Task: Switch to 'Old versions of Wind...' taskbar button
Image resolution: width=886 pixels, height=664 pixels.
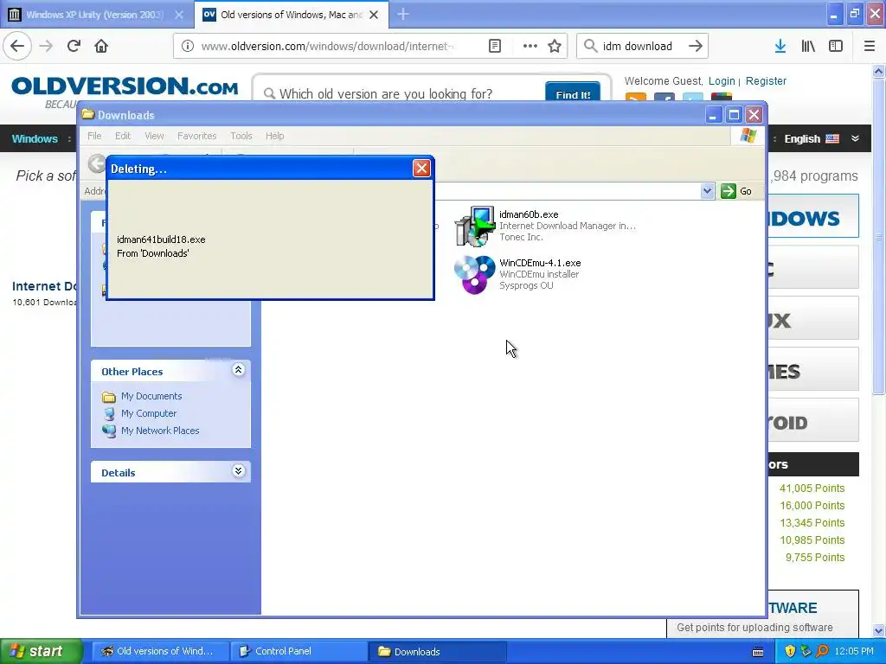Action: click(x=160, y=652)
